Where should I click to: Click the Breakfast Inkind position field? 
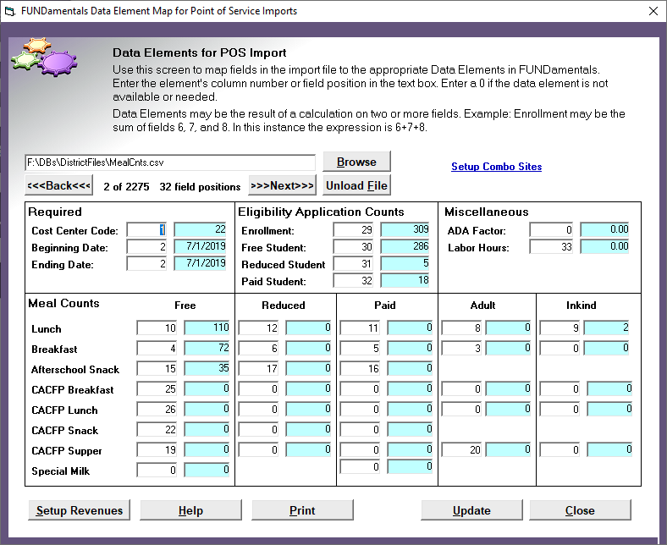pyautogui.click(x=560, y=348)
